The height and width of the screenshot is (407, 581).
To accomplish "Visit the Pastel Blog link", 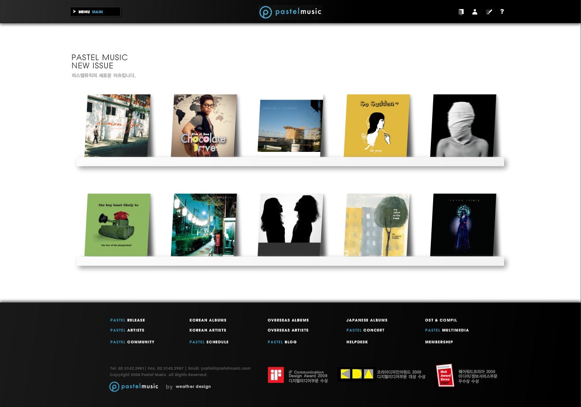I will 282,342.
